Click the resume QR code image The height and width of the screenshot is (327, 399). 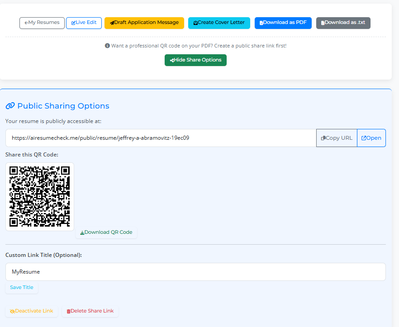[40, 196]
